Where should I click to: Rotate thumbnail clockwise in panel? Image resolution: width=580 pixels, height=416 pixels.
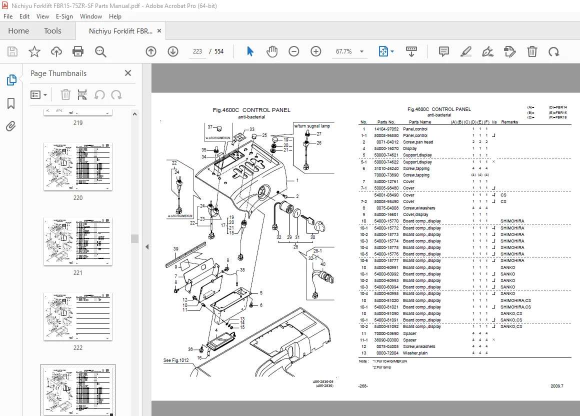116,95
